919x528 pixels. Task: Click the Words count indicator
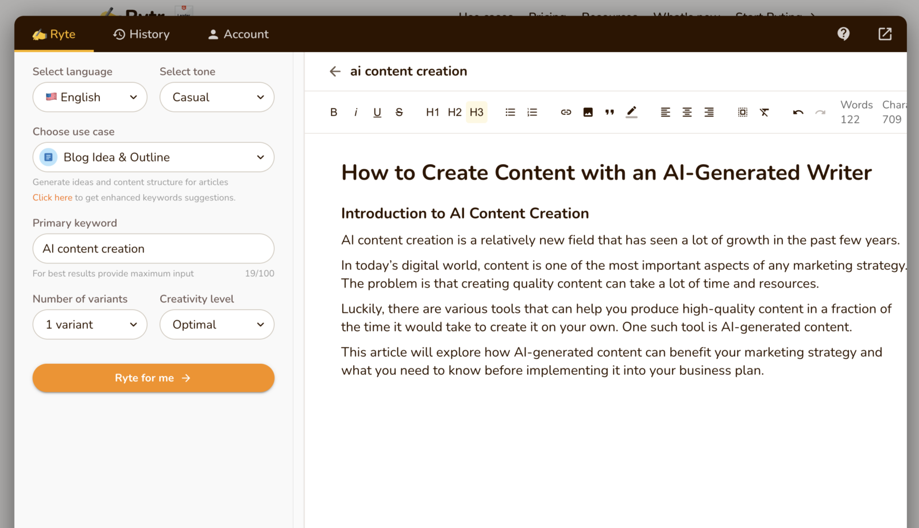pos(856,112)
